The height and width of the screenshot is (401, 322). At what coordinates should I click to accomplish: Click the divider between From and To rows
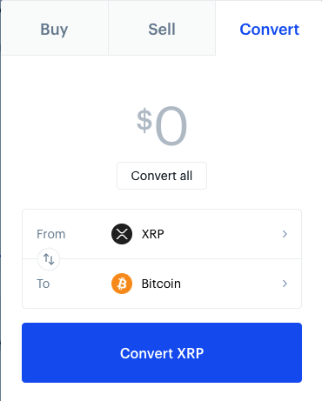pyautogui.click(x=180, y=258)
